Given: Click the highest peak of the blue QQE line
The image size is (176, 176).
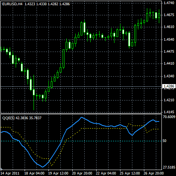Looking at the screenshot, I should [82, 117].
